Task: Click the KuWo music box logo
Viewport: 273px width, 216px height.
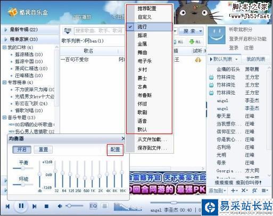Action: (x=28, y=12)
